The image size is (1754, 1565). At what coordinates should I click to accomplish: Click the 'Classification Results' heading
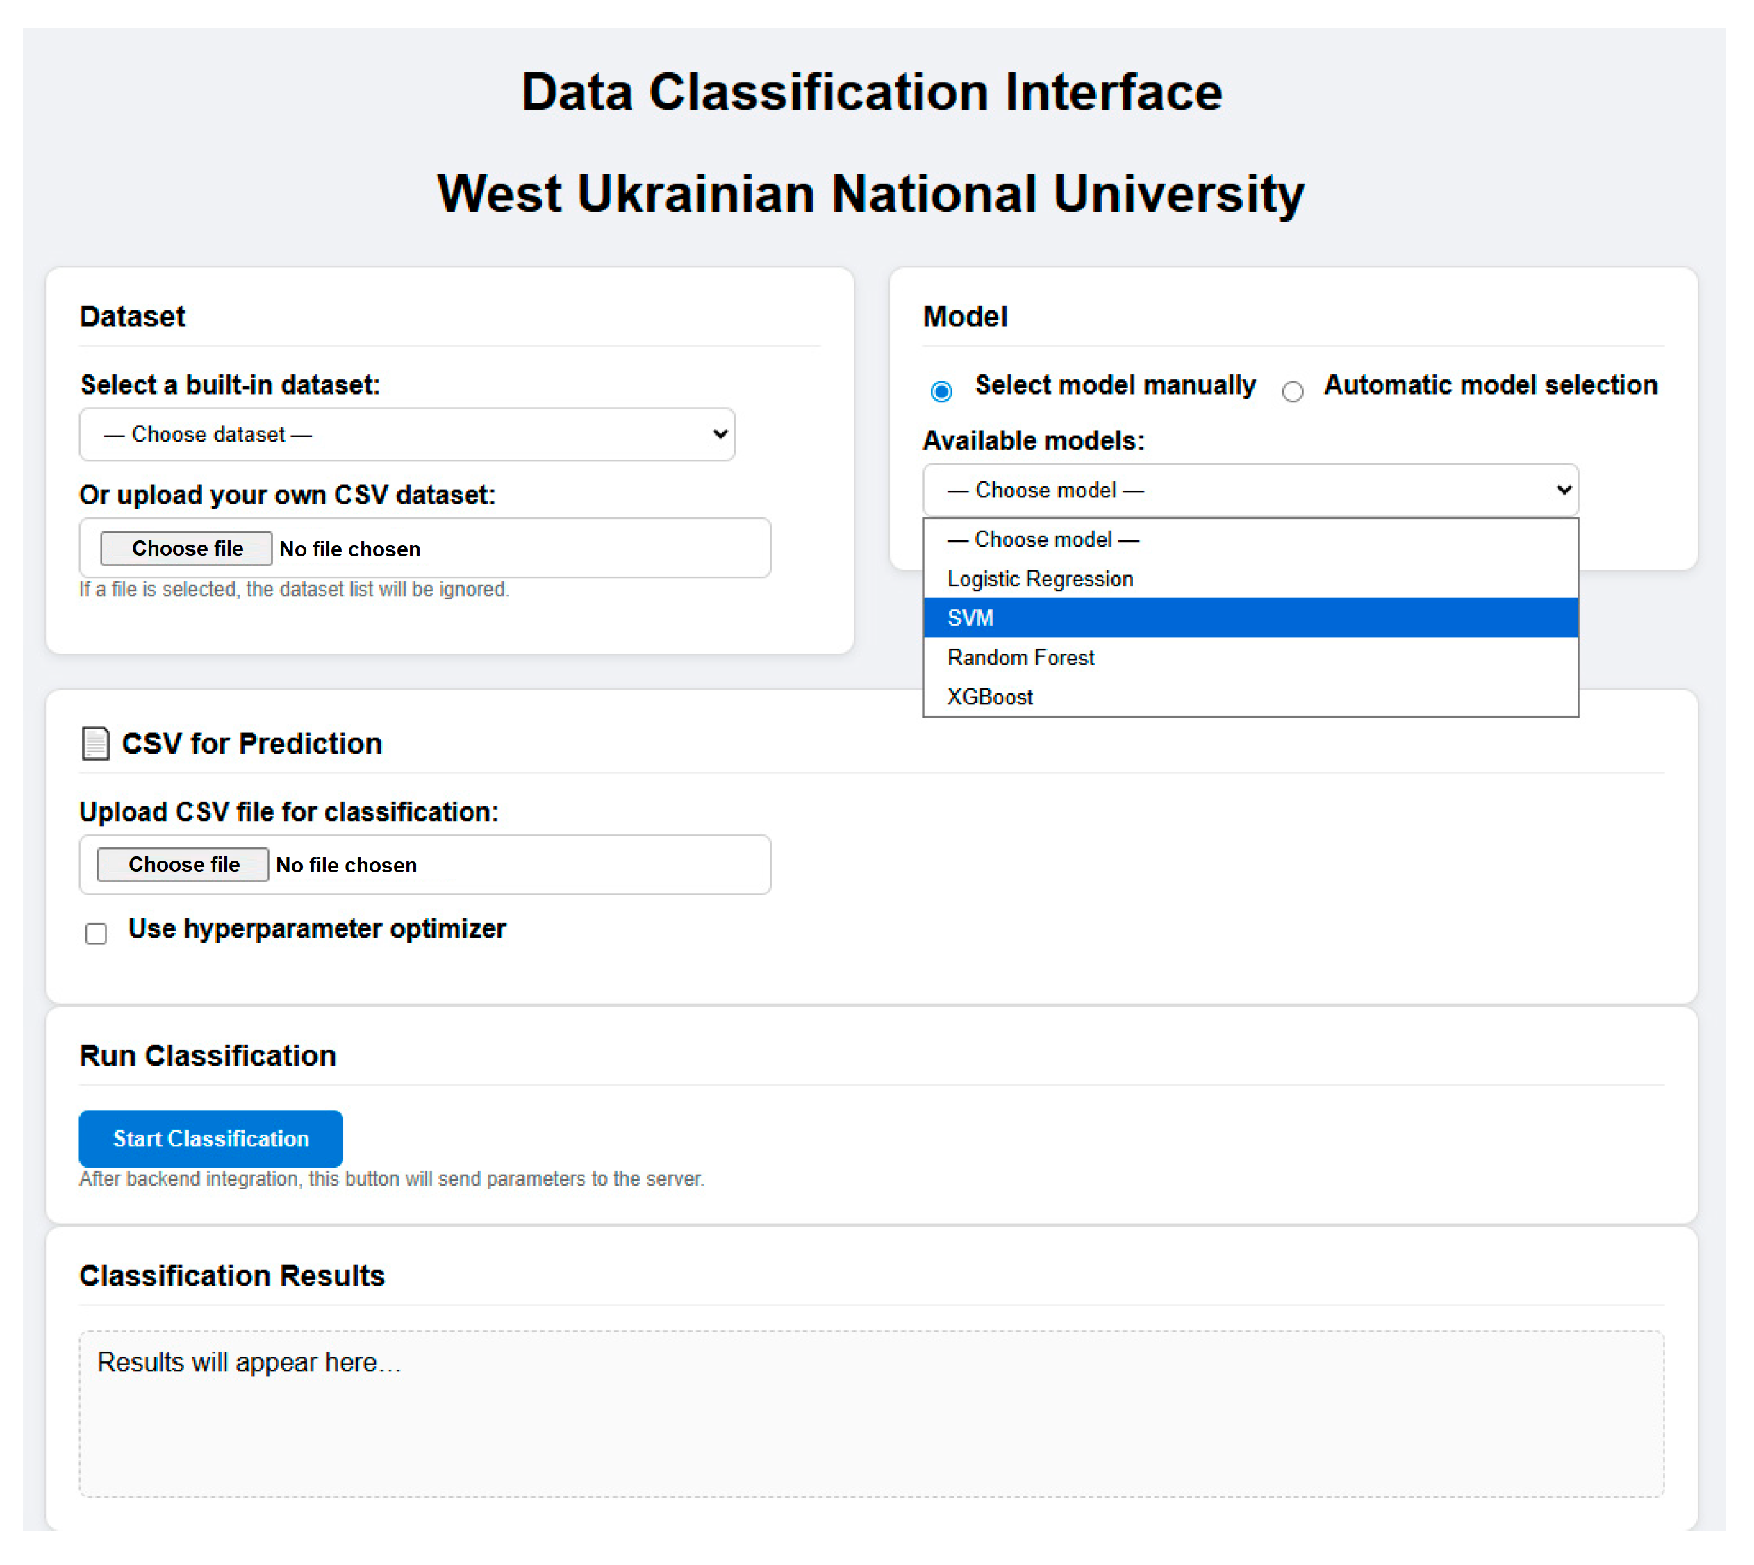click(232, 1276)
